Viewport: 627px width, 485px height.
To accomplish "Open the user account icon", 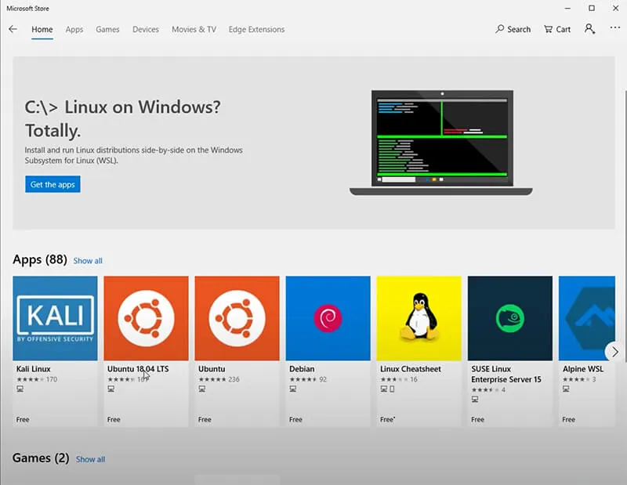I will point(589,29).
